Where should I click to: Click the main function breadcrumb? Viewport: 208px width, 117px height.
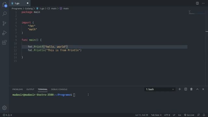64,8
